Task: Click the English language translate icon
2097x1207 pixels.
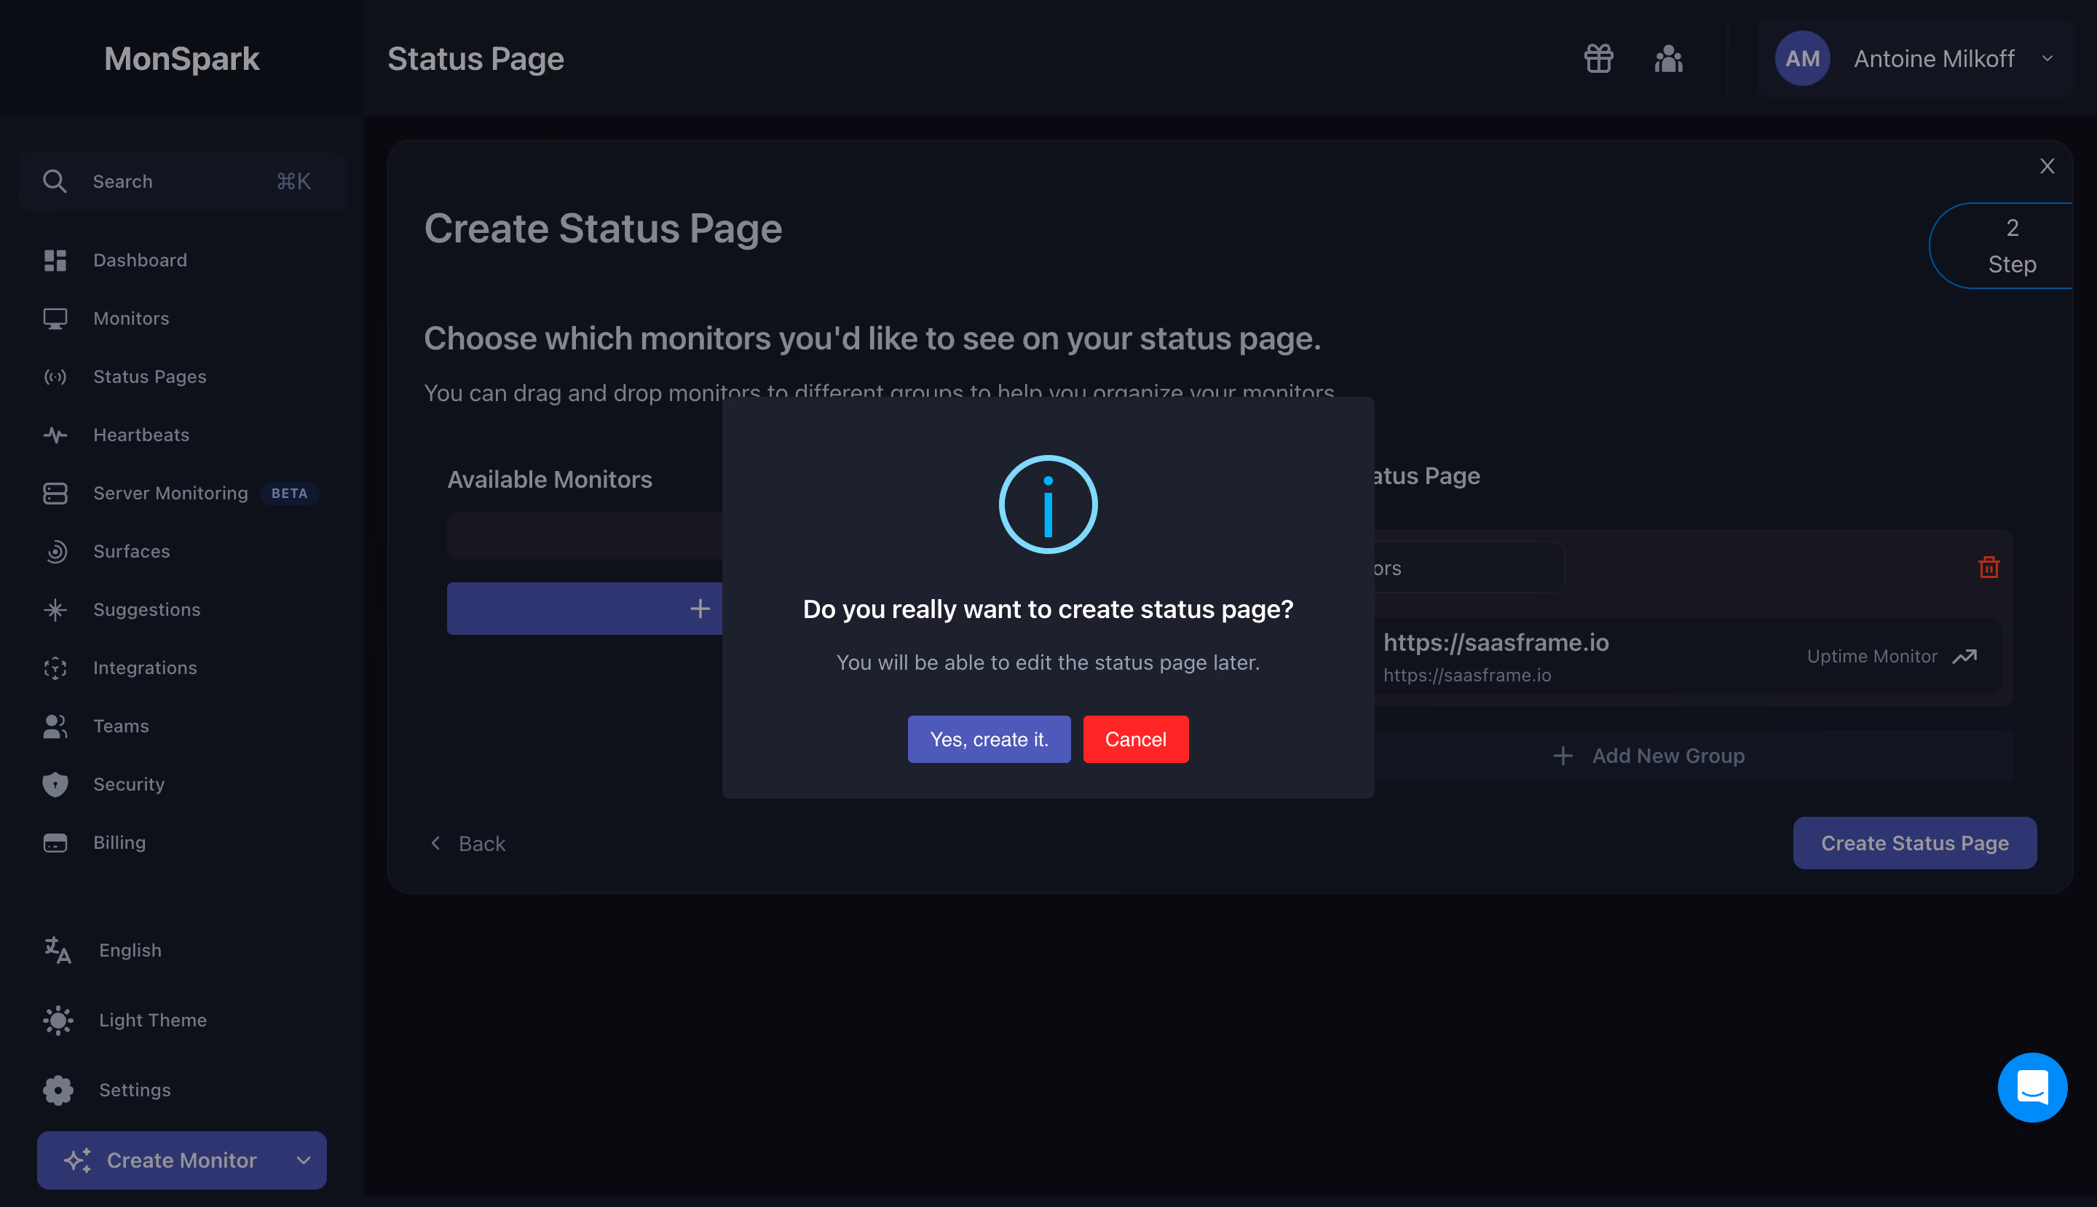Action: (58, 951)
